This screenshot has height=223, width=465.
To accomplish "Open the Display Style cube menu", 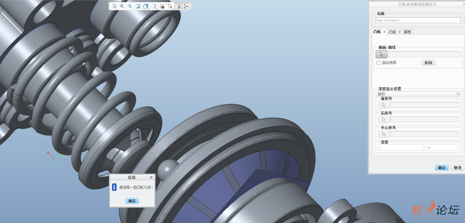I will click(x=146, y=6).
